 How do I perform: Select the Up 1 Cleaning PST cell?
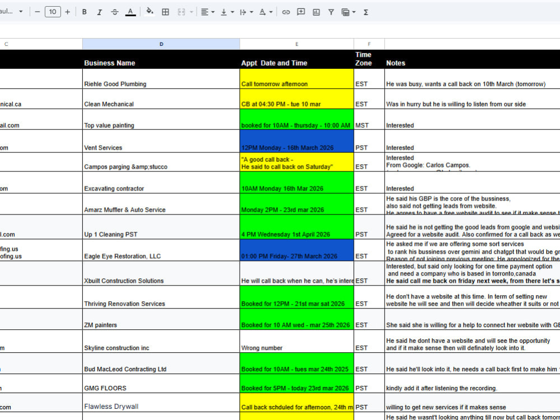pyautogui.click(x=161, y=227)
